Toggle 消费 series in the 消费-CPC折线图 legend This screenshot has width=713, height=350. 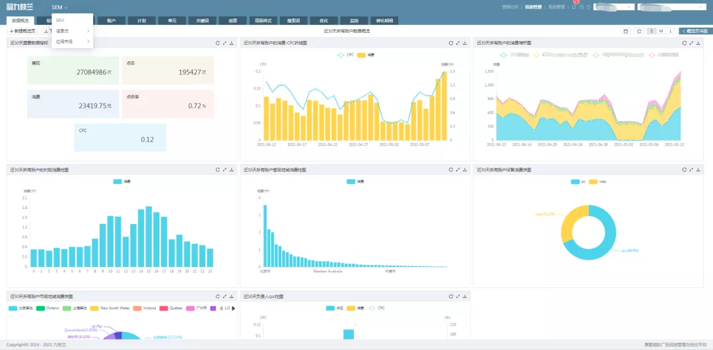click(x=366, y=55)
